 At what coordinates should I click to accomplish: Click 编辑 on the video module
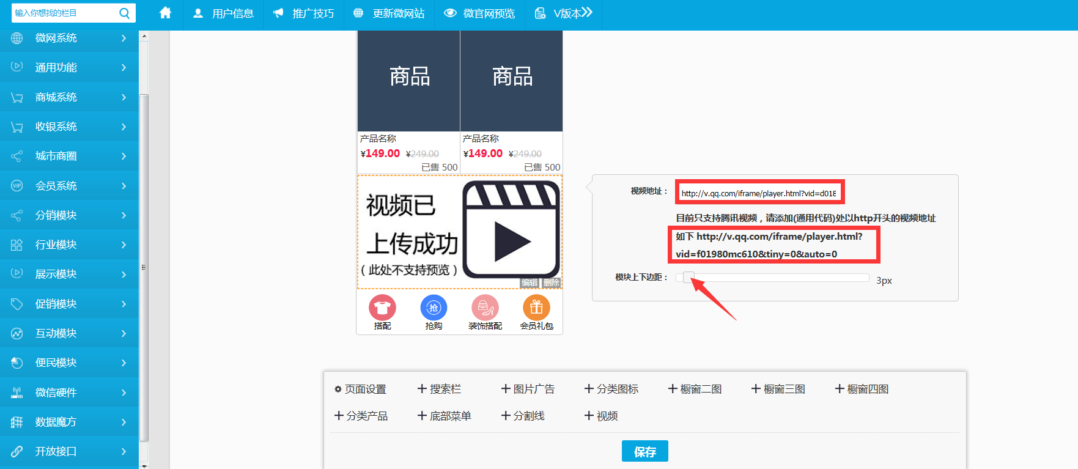[x=530, y=283]
